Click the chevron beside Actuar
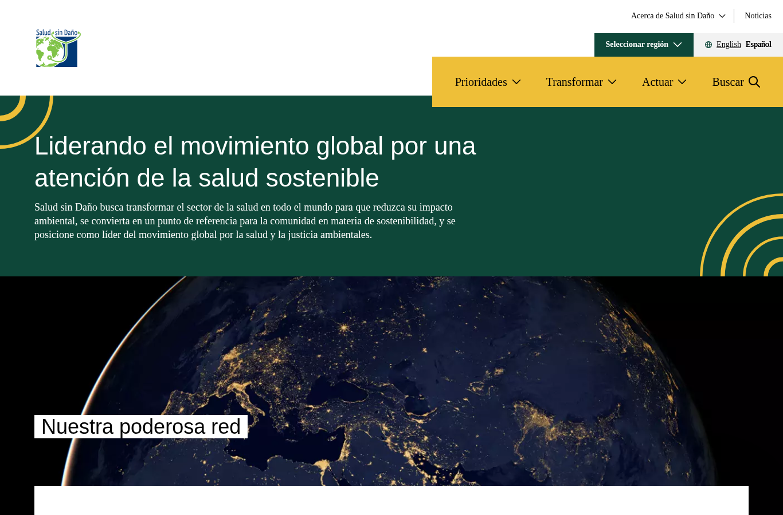 (682, 82)
